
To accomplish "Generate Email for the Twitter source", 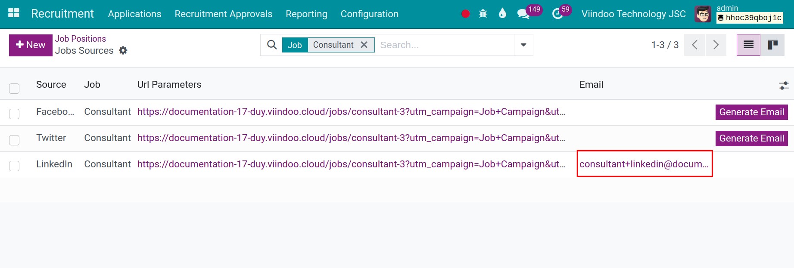I will [751, 139].
